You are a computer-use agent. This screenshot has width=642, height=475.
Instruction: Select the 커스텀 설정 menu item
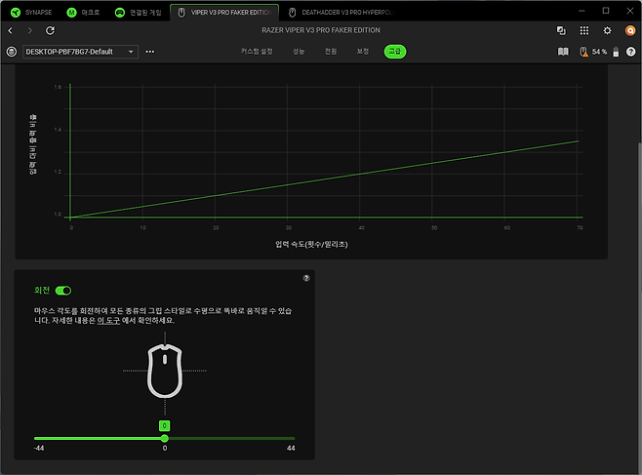point(257,51)
